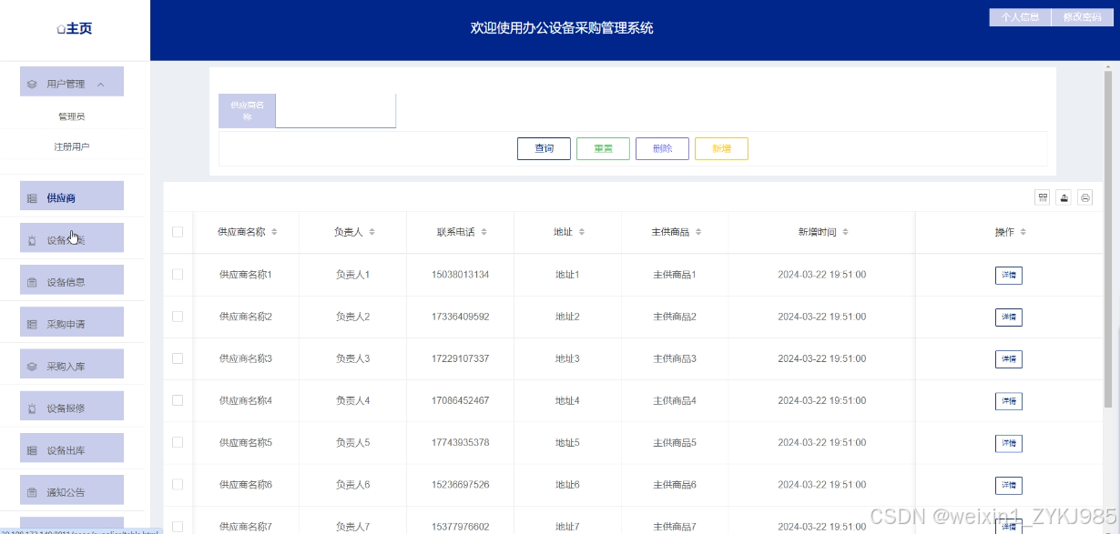Sort by the 联系电话 column arrows
The width and height of the screenshot is (1120, 534).
pos(484,232)
